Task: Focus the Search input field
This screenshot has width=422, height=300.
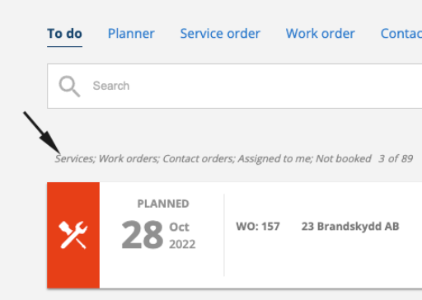Action: coord(235,87)
